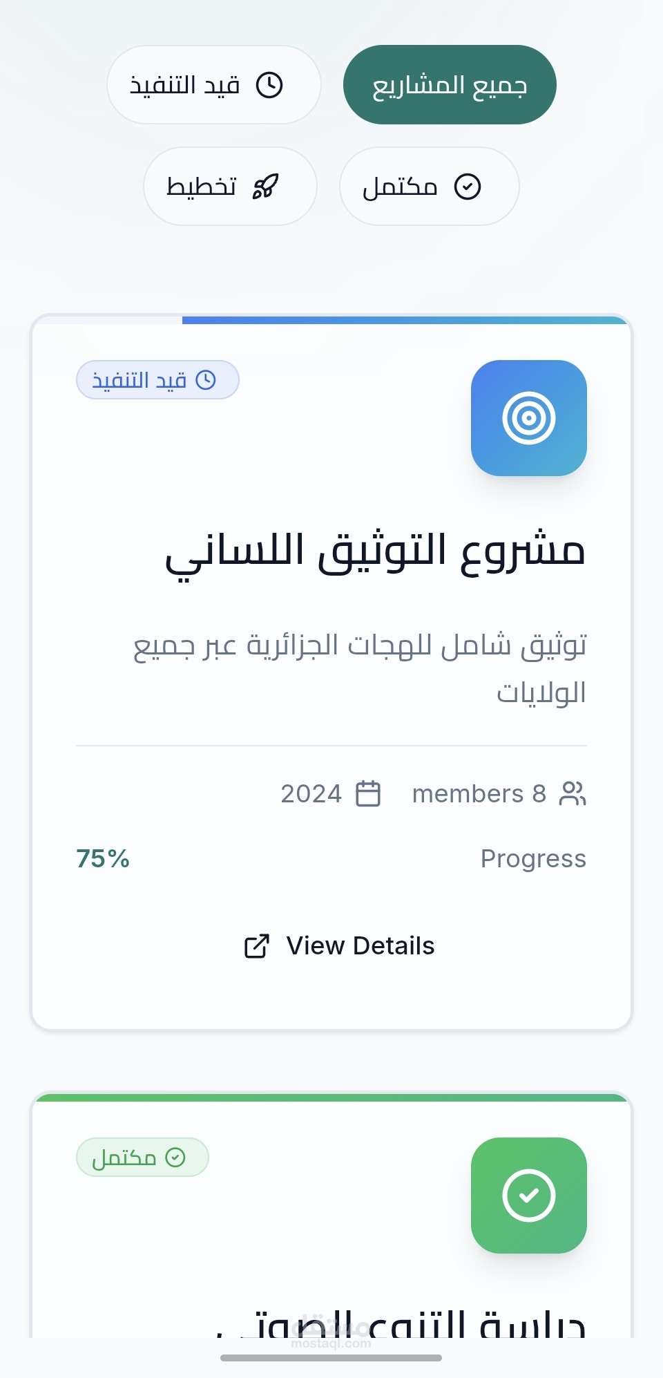Click the members people icon
The height and width of the screenshot is (1378, 663).
[573, 793]
